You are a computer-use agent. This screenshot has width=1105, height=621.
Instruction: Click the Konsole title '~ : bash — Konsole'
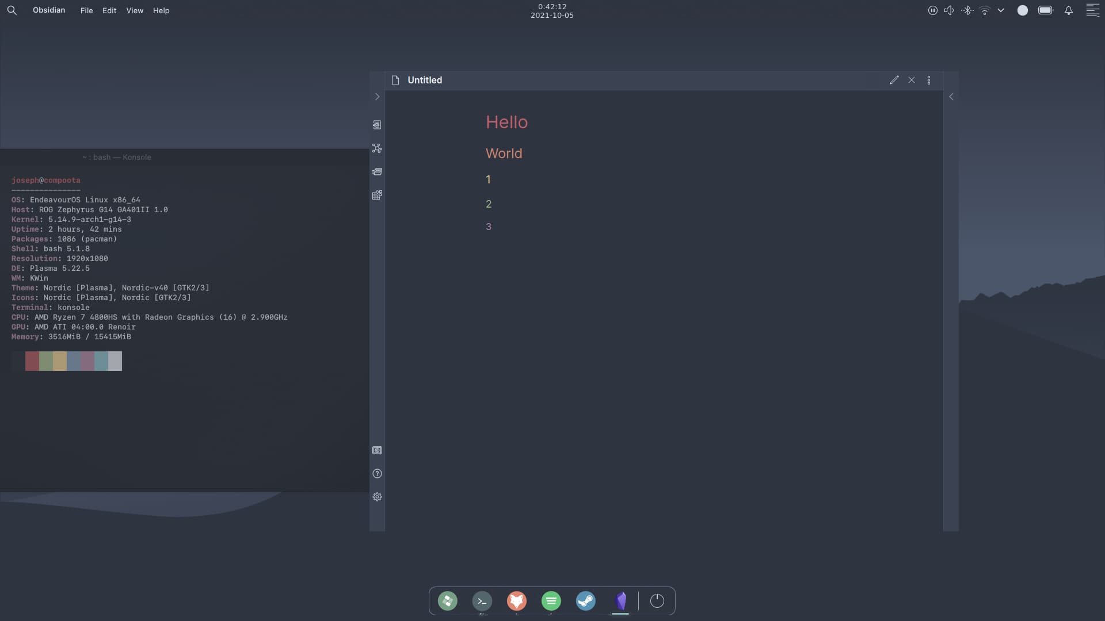click(117, 157)
